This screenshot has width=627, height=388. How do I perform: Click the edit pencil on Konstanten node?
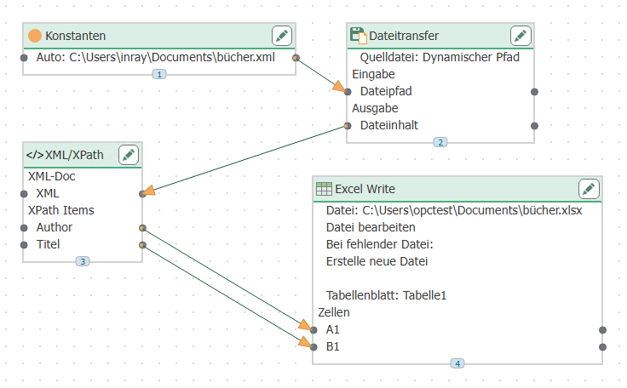[x=282, y=36]
